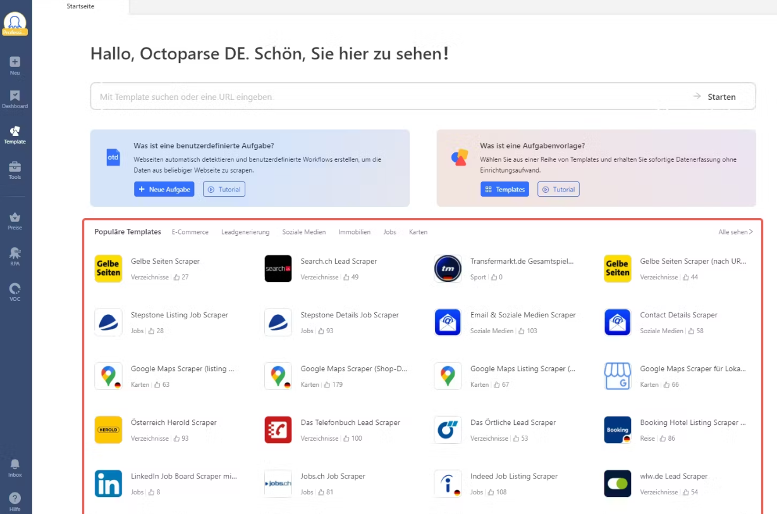The image size is (777, 514).
Task: Click the Google Maps Listing Scraper pin icon
Action: point(448,376)
